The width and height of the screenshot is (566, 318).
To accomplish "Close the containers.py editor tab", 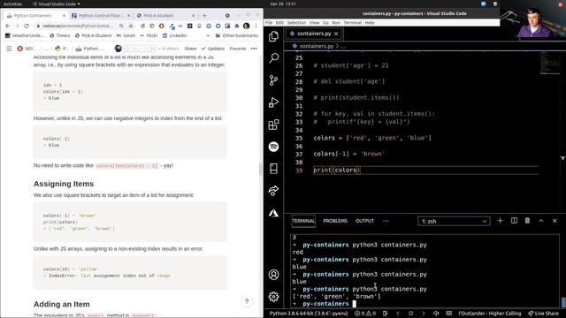I will click(x=336, y=34).
